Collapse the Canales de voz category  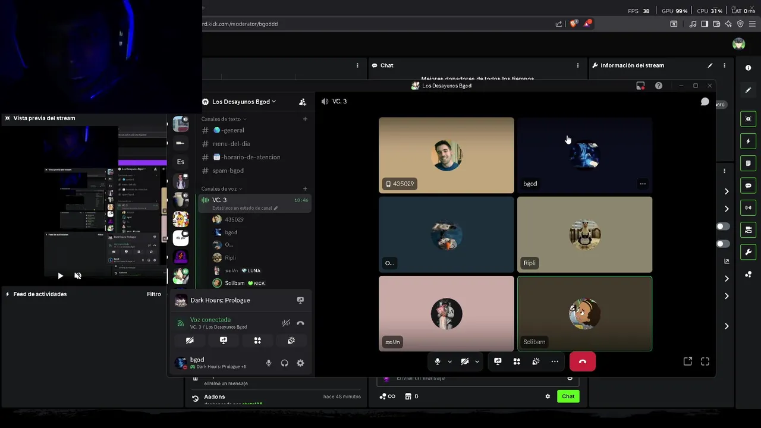click(x=222, y=188)
